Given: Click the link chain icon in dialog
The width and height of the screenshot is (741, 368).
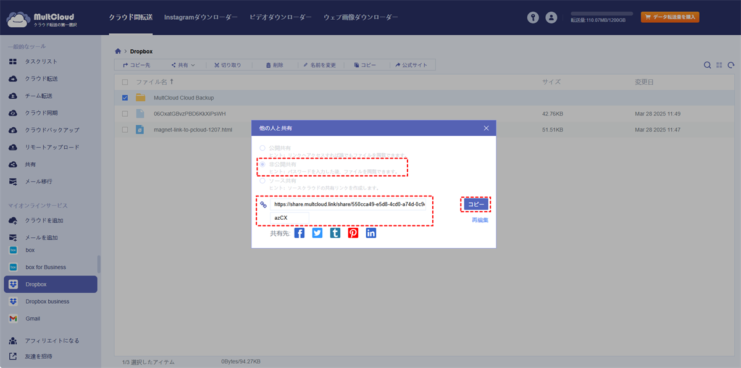Looking at the screenshot, I should point(263,204).
